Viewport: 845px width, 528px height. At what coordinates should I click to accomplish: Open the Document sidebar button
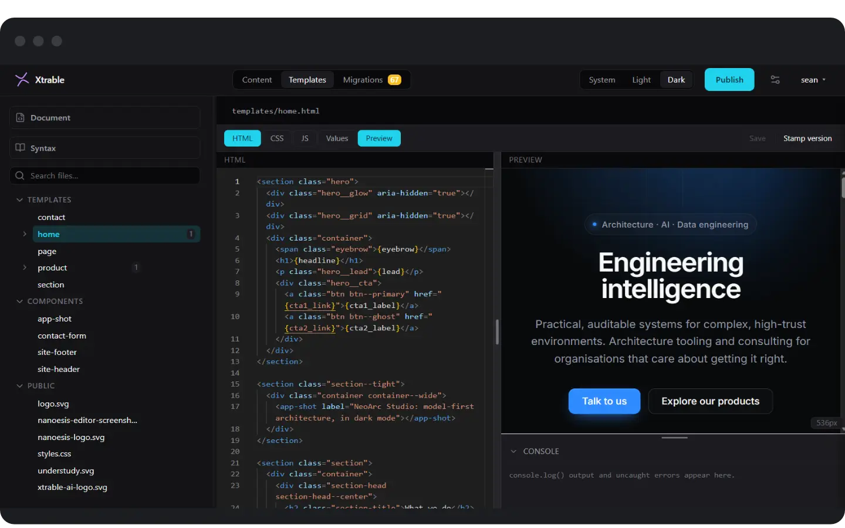[105, 117]
